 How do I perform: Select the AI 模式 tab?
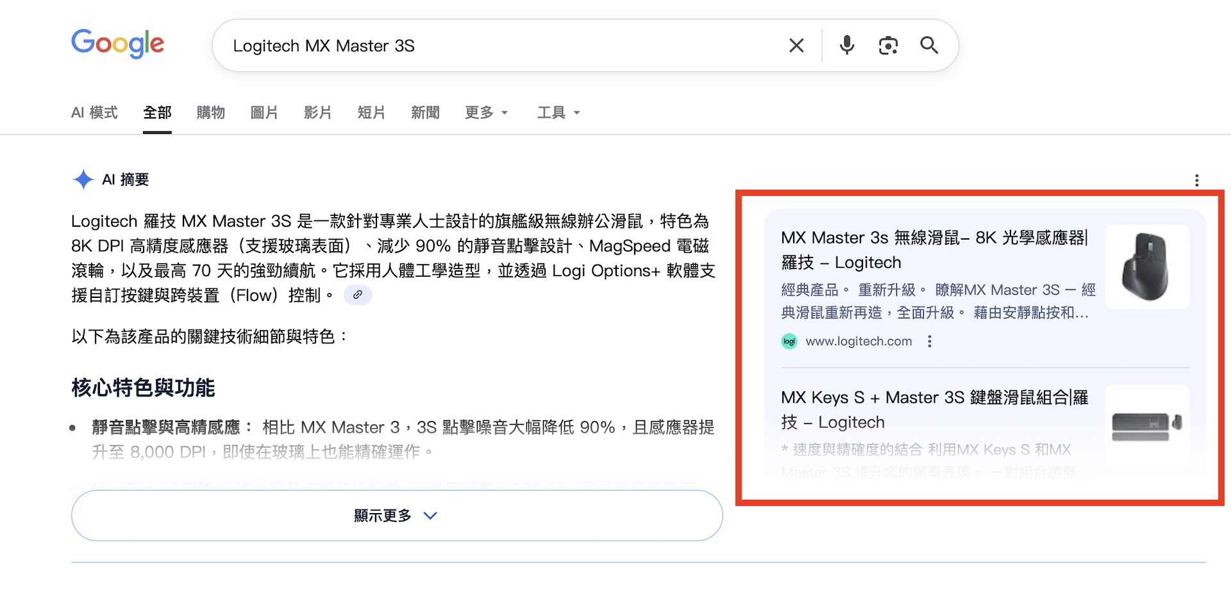point(94,112)
